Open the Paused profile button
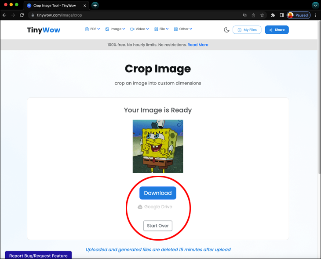 point(299,15)
